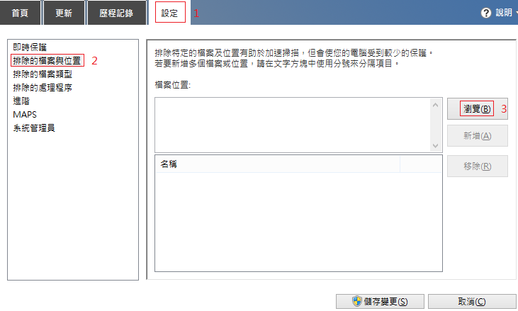The width and height of the screenshot is (518, 311).
Task: Select MAPS in the left panel
Action: tap(25, 115)
